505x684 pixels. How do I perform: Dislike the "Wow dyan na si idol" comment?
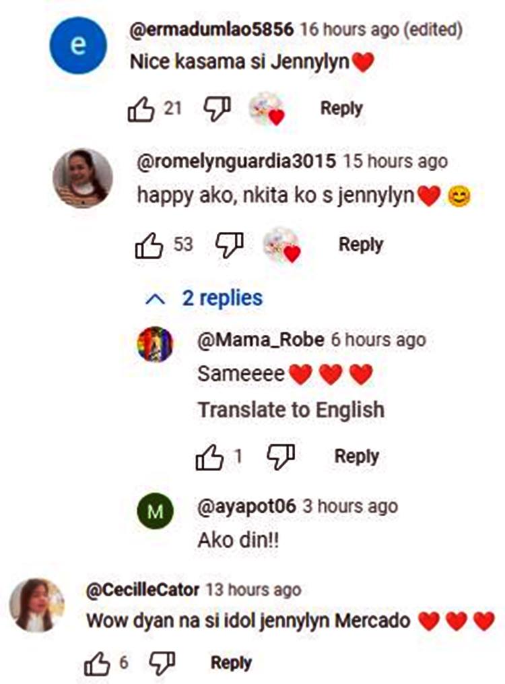click(x=162, y=663)
